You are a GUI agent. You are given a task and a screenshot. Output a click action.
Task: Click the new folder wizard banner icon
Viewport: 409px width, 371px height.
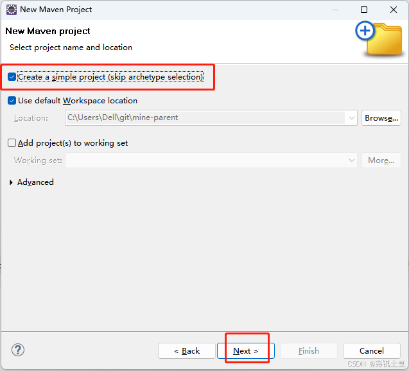click(x=379, y=39)
